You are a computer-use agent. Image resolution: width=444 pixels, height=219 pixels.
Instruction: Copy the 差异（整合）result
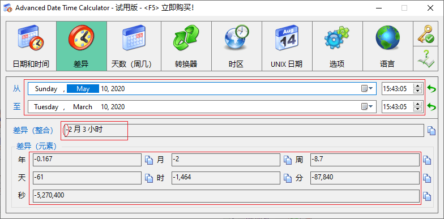pos(432,130)
